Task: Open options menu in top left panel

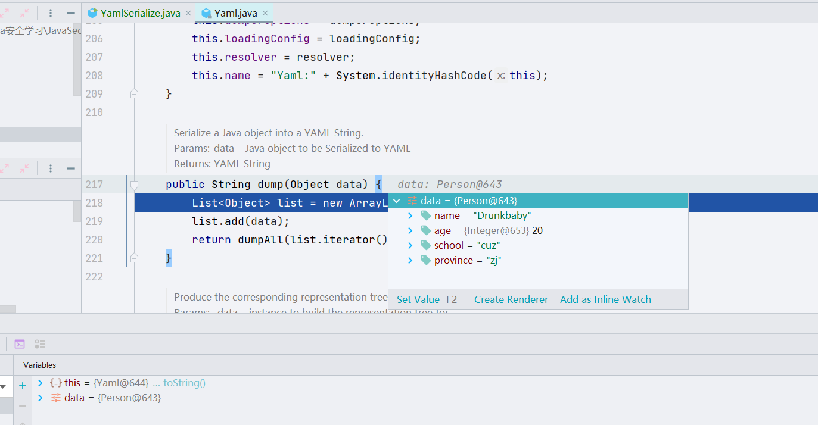Action: pyautogui.click(x=51, y=12)
